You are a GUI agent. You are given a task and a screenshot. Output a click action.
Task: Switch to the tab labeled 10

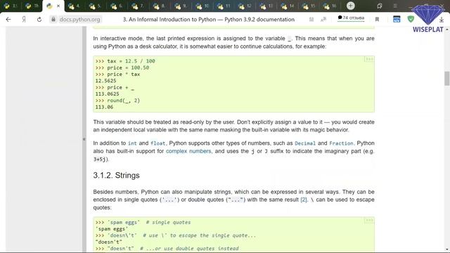202,6
